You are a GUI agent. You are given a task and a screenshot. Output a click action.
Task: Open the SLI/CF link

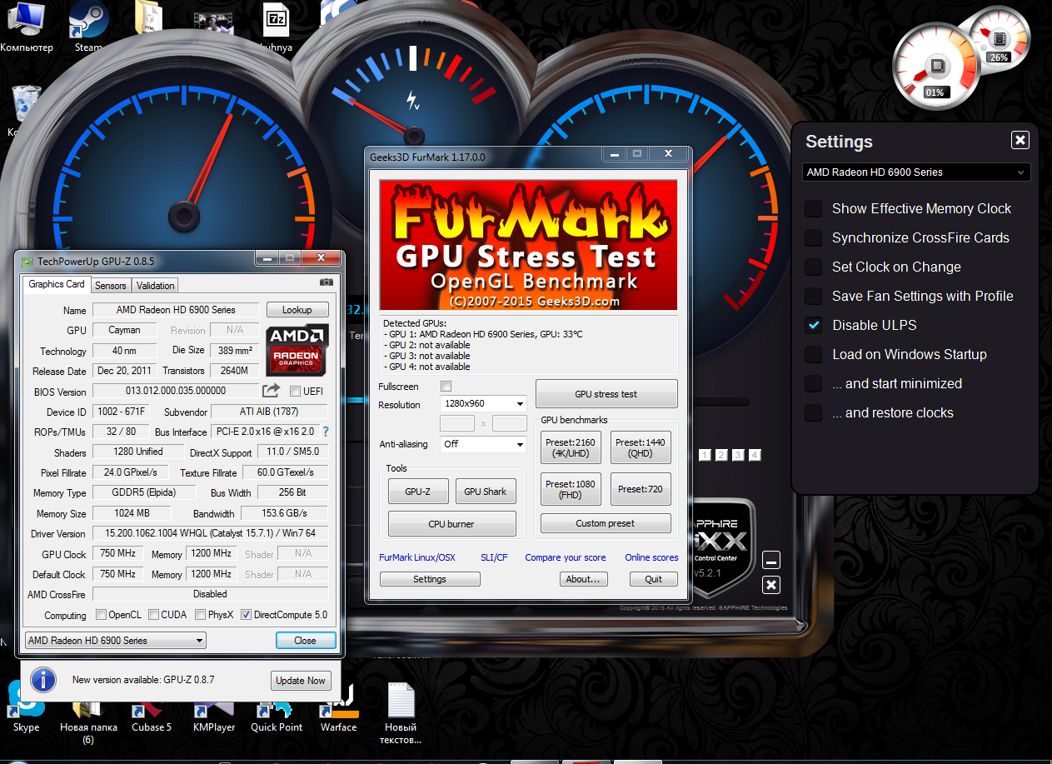tap(494, 557)
